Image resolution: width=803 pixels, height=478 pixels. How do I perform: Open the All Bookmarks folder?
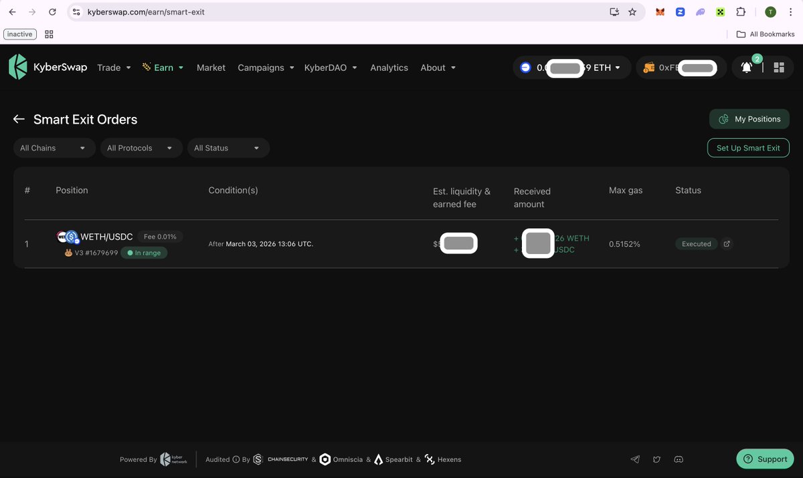point(766,34)
